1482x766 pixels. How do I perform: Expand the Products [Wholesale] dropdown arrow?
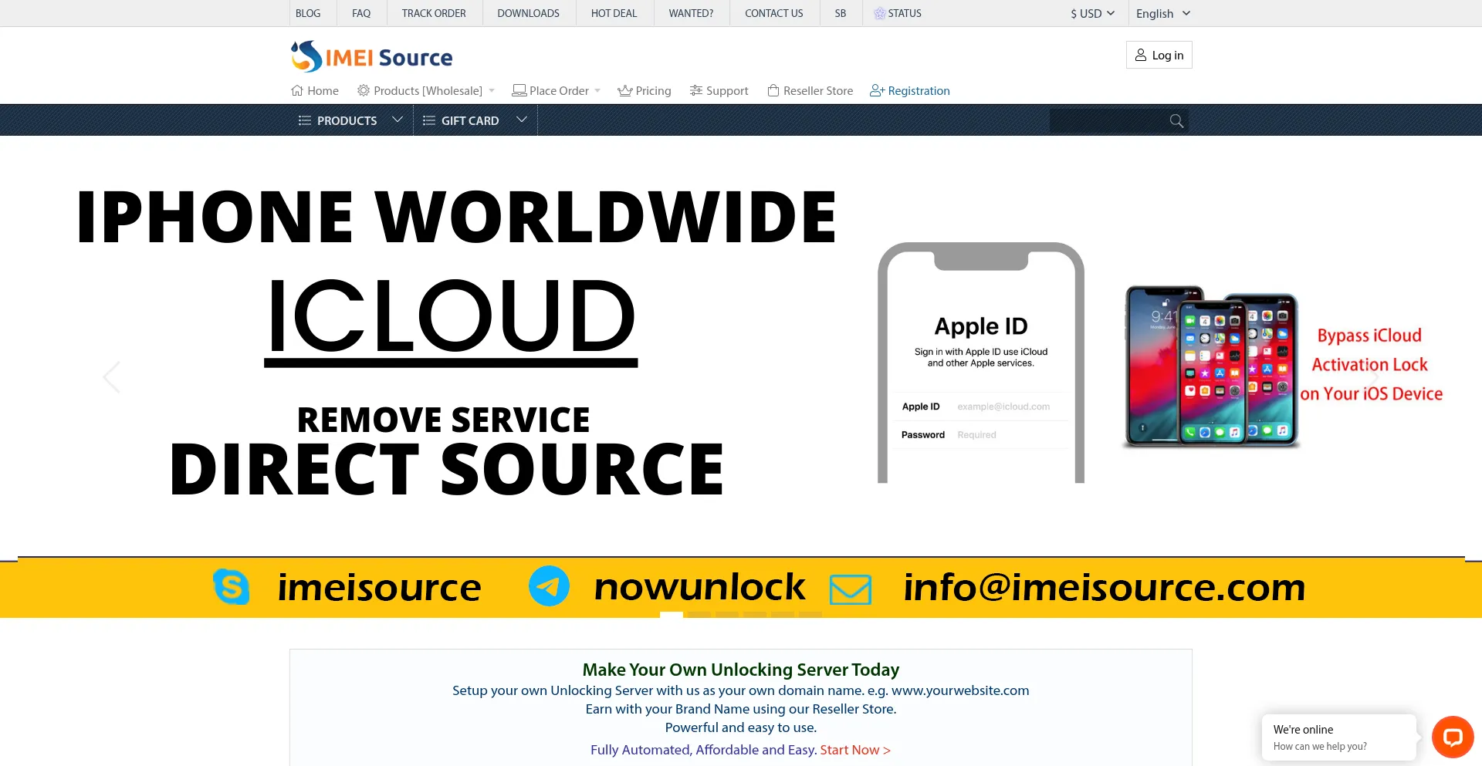click(x=492, y=90)
